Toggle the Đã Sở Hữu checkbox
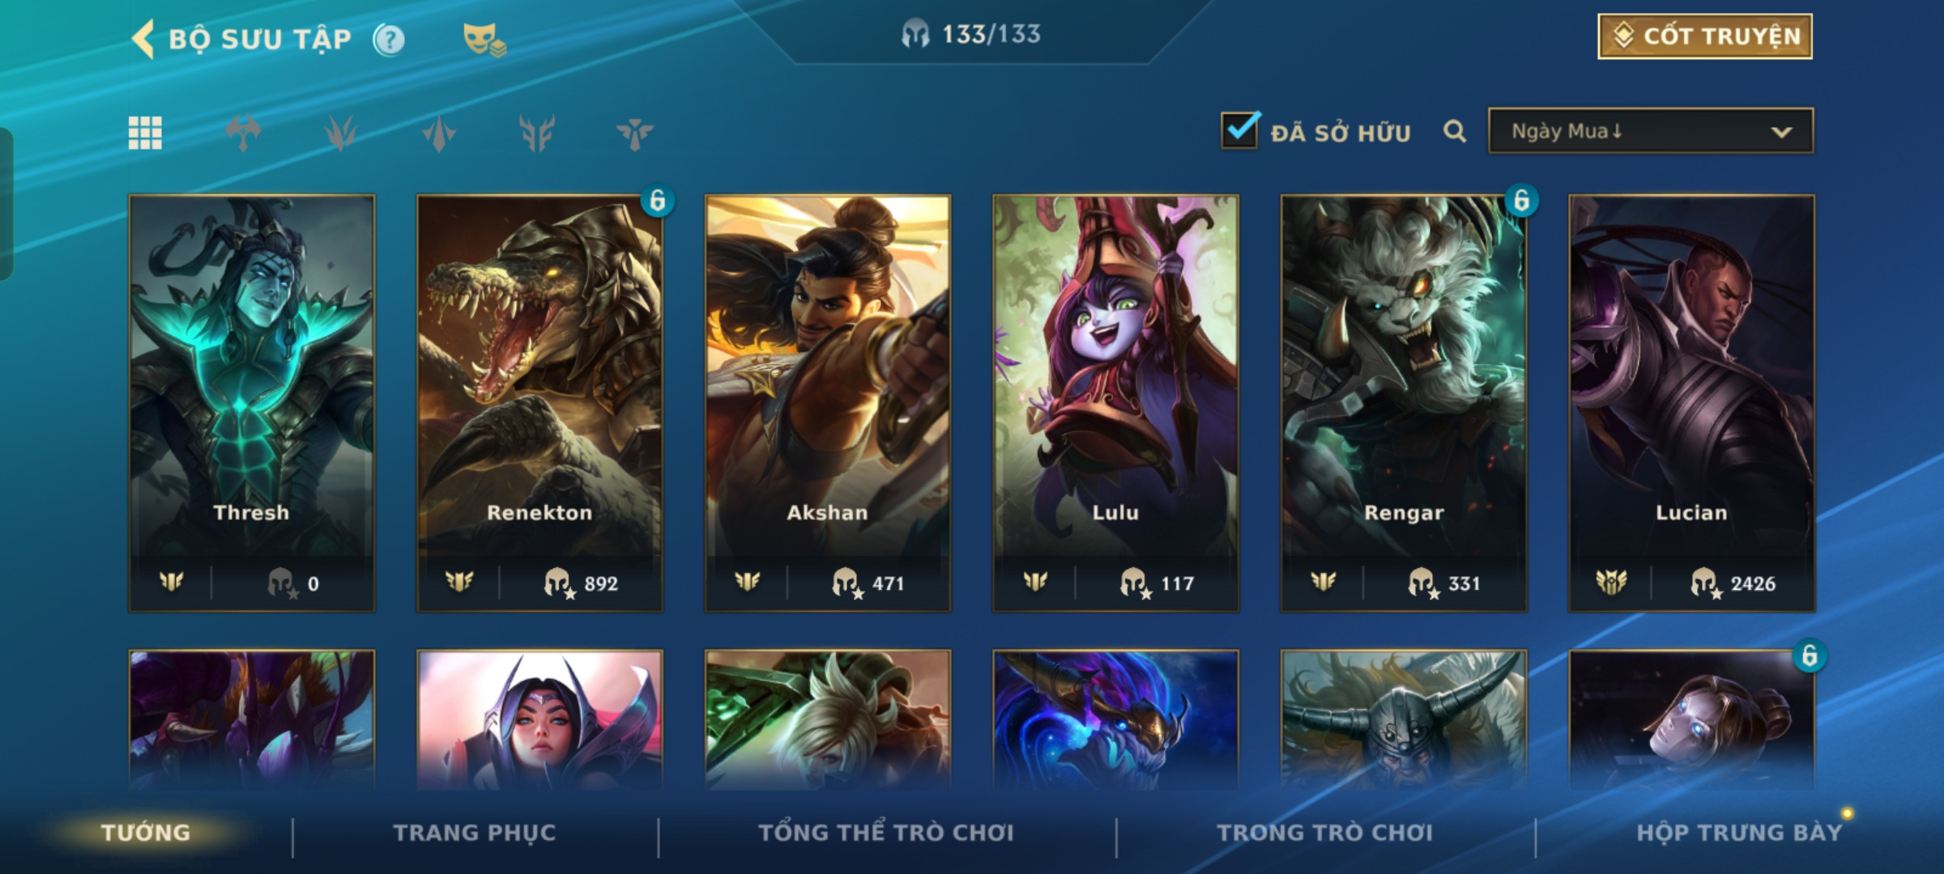 click(x=1240, y=129)
